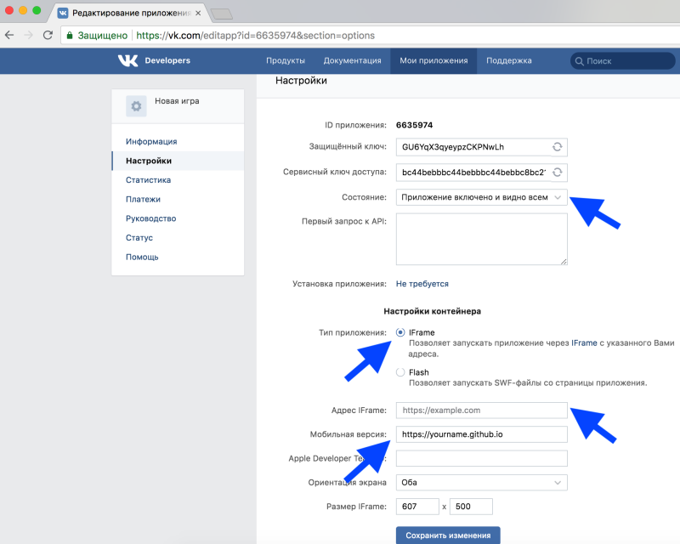Open the Документация menu
Viewport: 680px width, 544px height.
(352, 60)
